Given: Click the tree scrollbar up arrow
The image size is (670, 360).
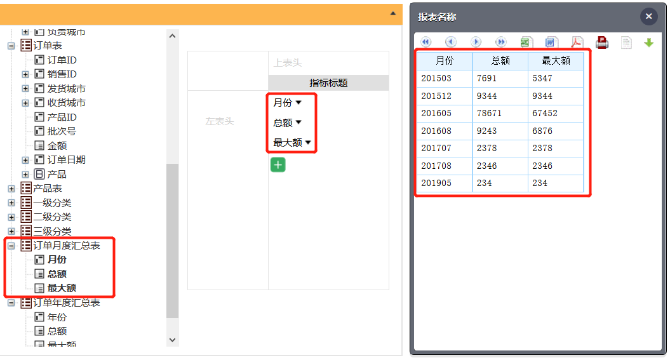Looking at the screenshot, I should point(172,36).
